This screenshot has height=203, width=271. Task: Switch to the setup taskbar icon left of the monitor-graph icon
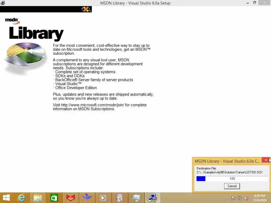[x=119, y=198]
